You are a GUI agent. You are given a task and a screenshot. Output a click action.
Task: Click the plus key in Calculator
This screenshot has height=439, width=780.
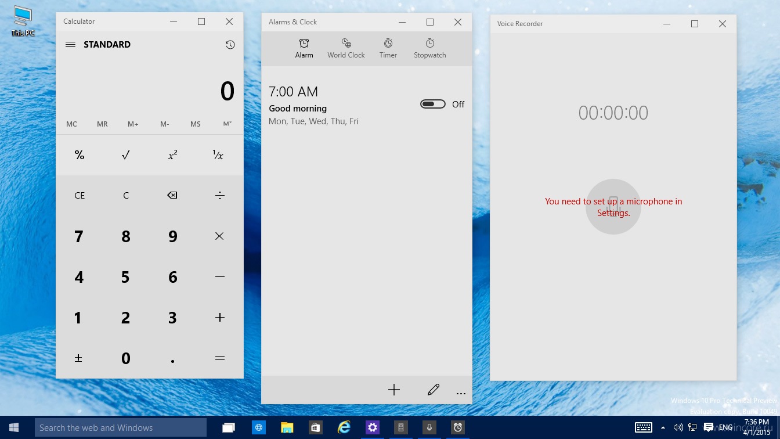[219, 318]
